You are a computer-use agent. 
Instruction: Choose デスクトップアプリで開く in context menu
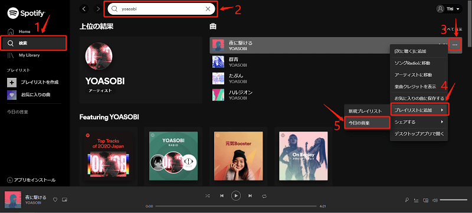[x=419, y=133]
